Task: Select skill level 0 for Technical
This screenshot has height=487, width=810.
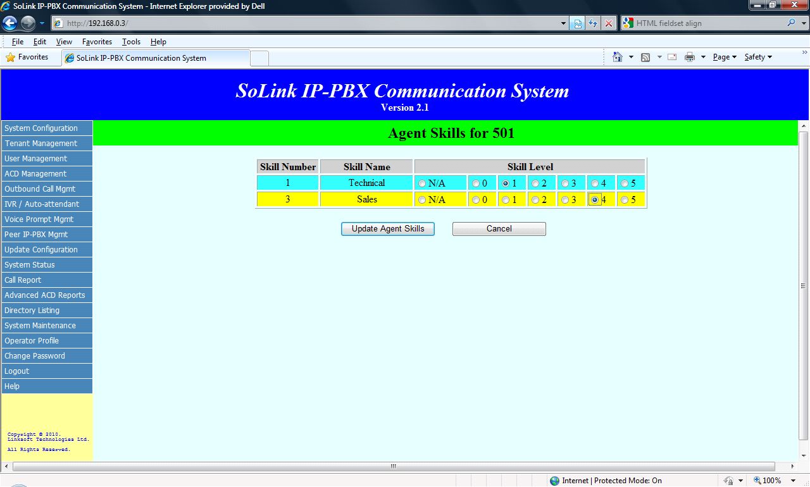Action: (476, 183)
